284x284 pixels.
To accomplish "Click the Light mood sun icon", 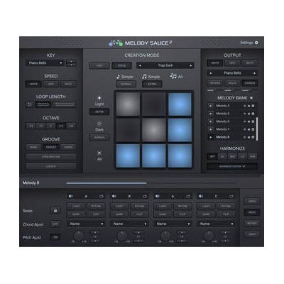I will click(99, 98).
